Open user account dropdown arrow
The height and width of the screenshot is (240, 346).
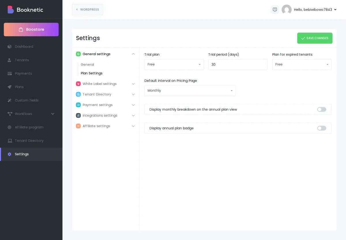click(335, 10)
